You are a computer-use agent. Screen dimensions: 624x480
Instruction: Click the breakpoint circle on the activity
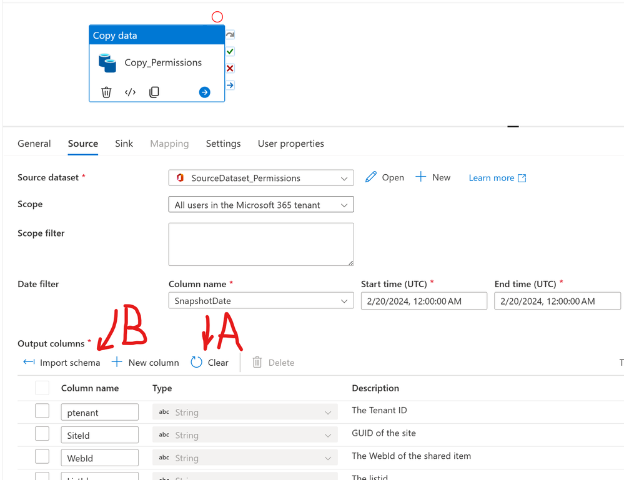[x=217, y=17]
